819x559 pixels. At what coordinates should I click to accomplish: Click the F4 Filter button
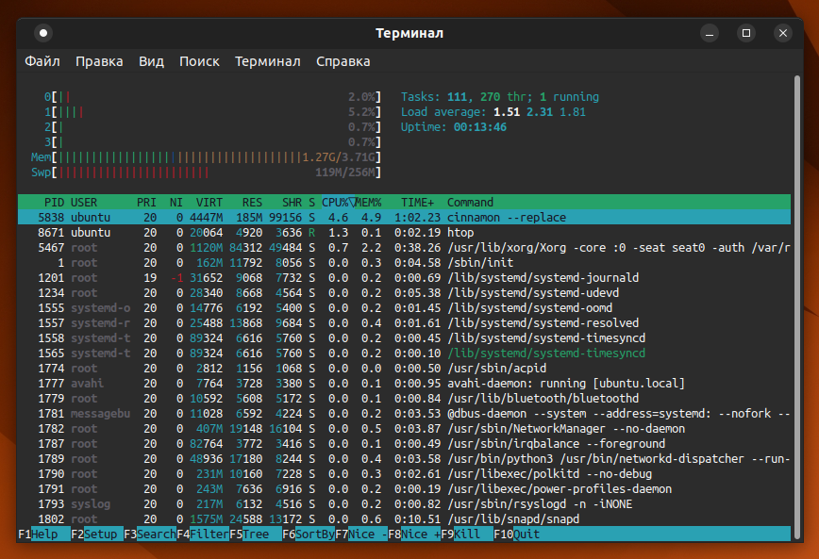[x=203, y=534]
